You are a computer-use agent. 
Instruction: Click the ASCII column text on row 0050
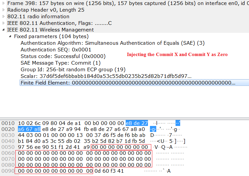click(x=166, y=147)
